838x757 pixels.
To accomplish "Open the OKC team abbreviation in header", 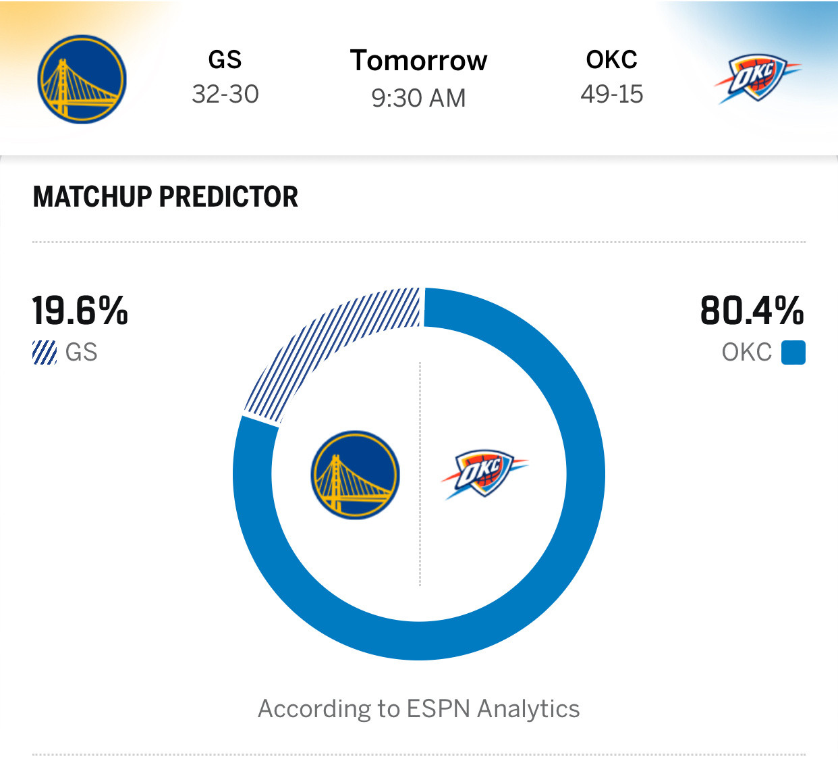I will (611, 59).
